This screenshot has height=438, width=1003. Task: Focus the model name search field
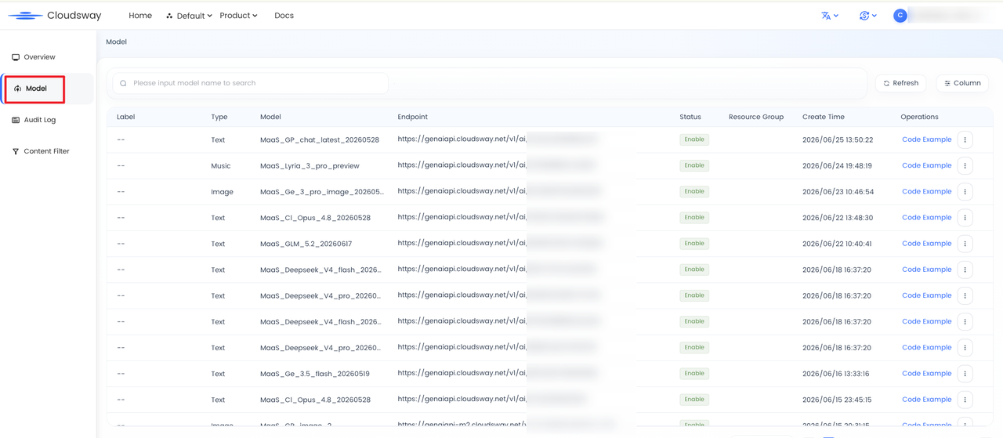(251, 83)
